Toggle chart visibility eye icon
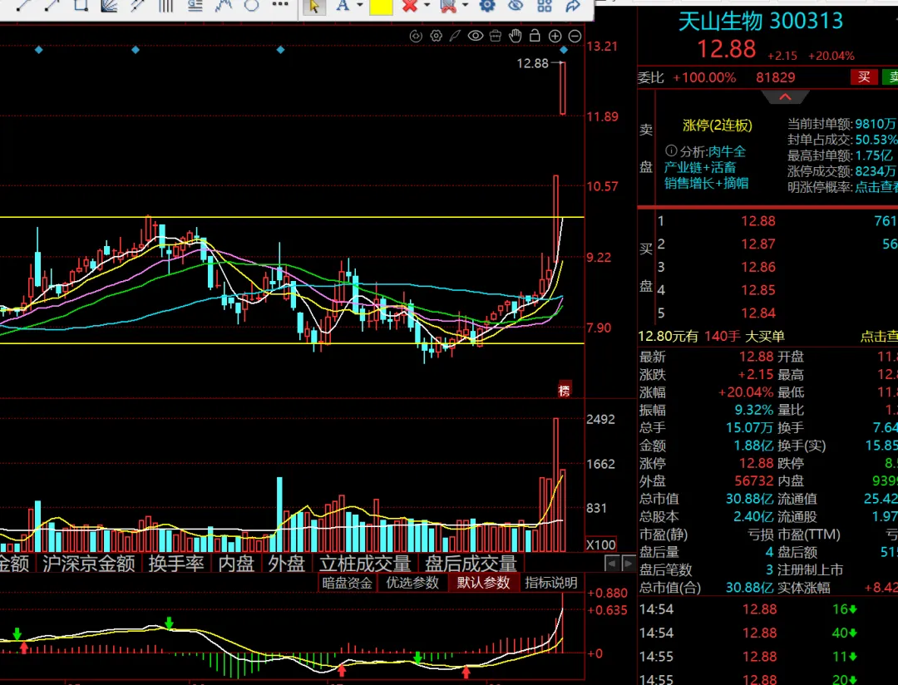The height and width of the screenshot is (685, 898). (476, 36)
